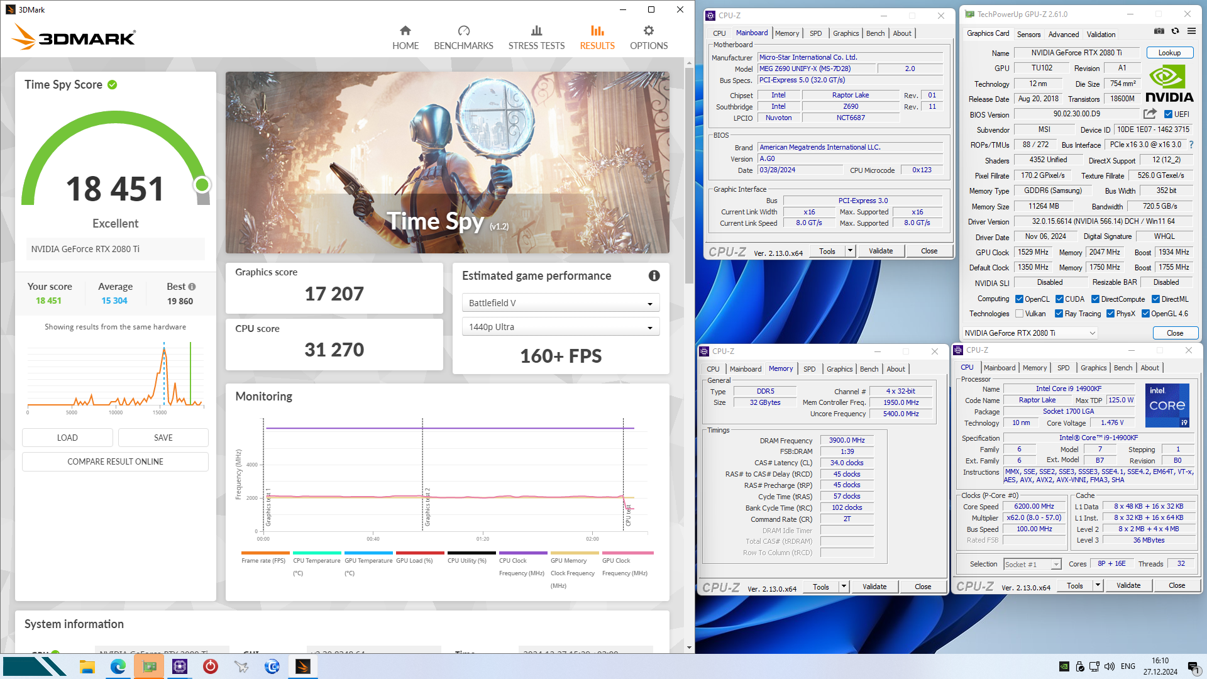Click the GPU-Z refresh icon
The height and width of the screenshot is (679, 1207).
click(x=1175, y=31)
